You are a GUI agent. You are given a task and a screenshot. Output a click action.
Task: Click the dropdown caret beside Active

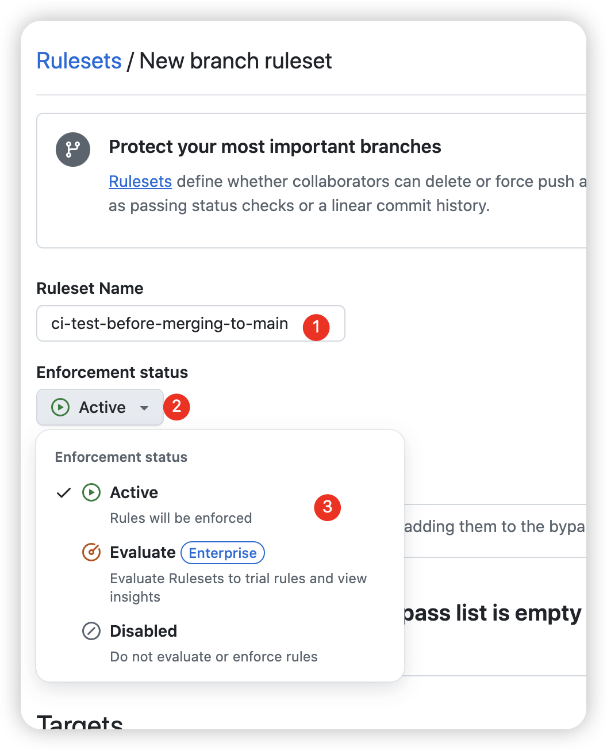tap(144, 408)
